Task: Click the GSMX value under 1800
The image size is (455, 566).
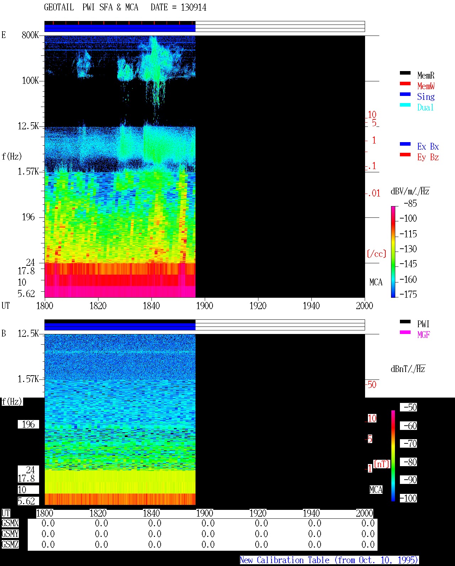Action: click(x=48, y=523)
